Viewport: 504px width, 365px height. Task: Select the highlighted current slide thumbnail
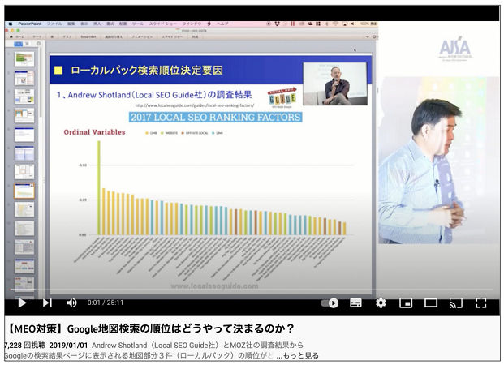pos(24,191)
